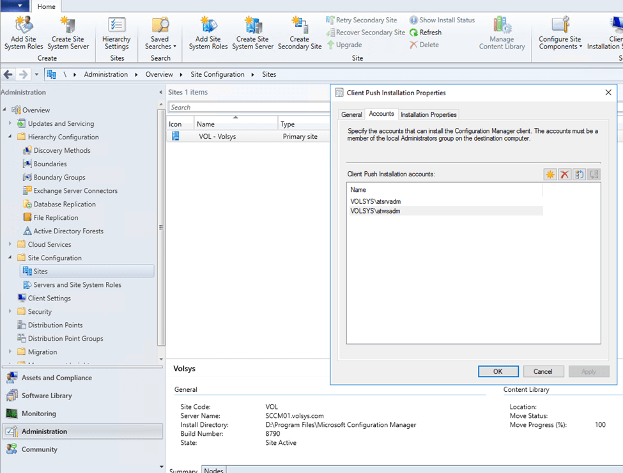This screenshot has height=473, width=623.
Task: Select the VOLSYS\atsrvadm account entry
Action: coord(376,201)
